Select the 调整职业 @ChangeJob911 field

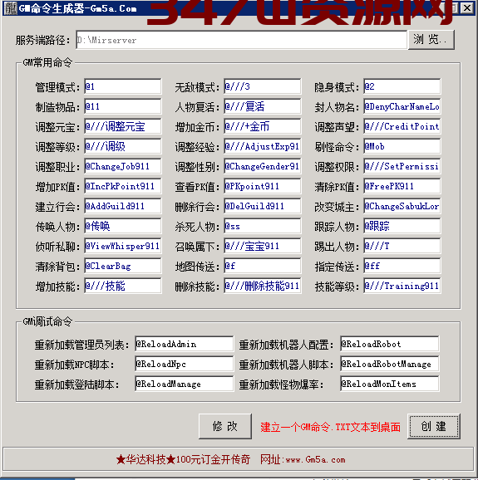click(122, 166)
